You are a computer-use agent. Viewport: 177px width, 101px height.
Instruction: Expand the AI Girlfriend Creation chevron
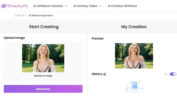[x=66, y=6]
